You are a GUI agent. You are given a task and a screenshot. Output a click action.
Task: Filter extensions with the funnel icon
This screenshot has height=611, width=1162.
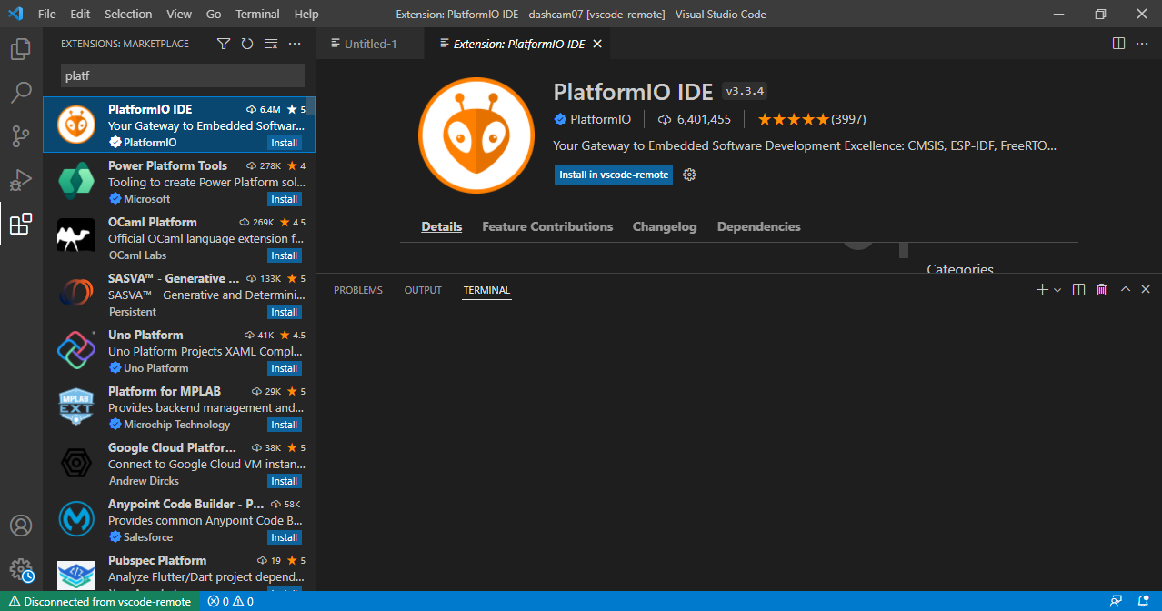coord(224,44)
